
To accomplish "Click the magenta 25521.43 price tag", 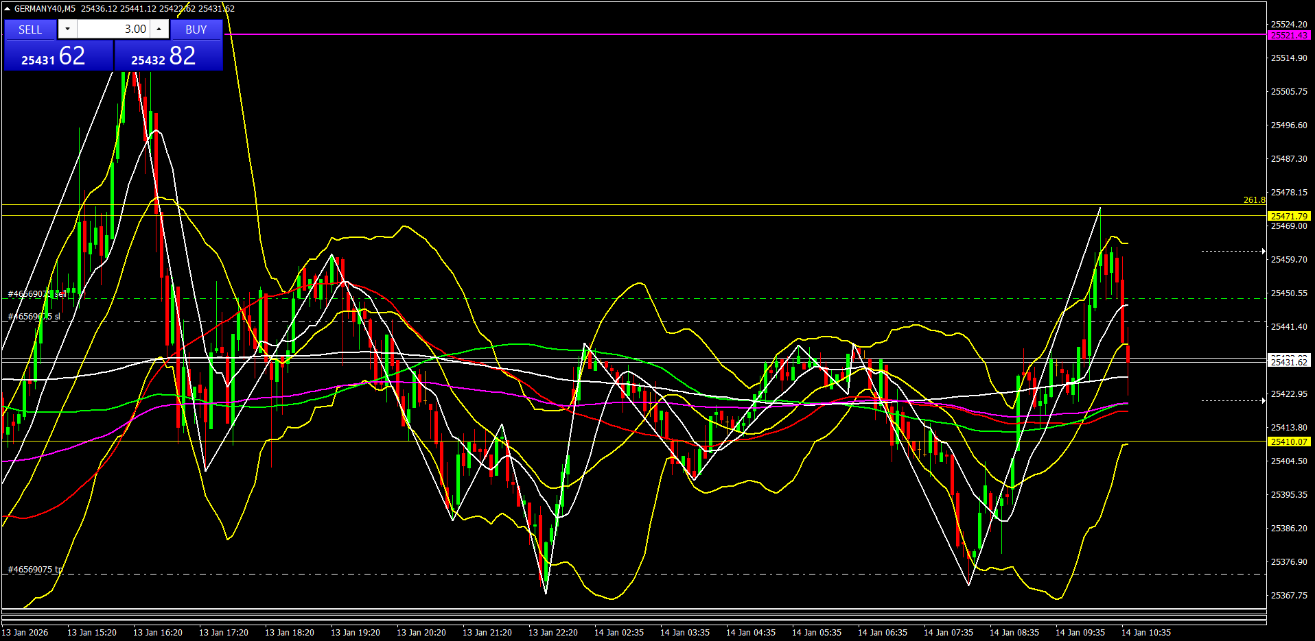I will [x=1289, y=35].
